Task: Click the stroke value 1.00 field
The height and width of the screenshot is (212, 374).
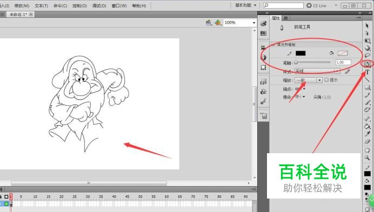Action: [x=343, y=63]
